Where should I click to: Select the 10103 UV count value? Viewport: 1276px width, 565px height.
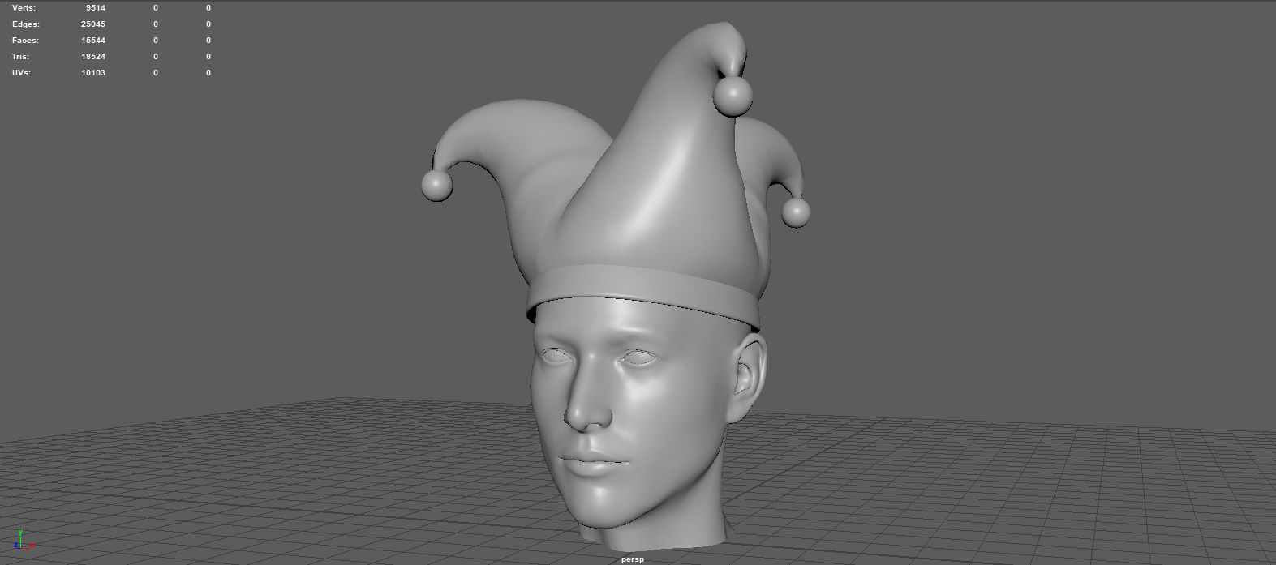[93, 72]
